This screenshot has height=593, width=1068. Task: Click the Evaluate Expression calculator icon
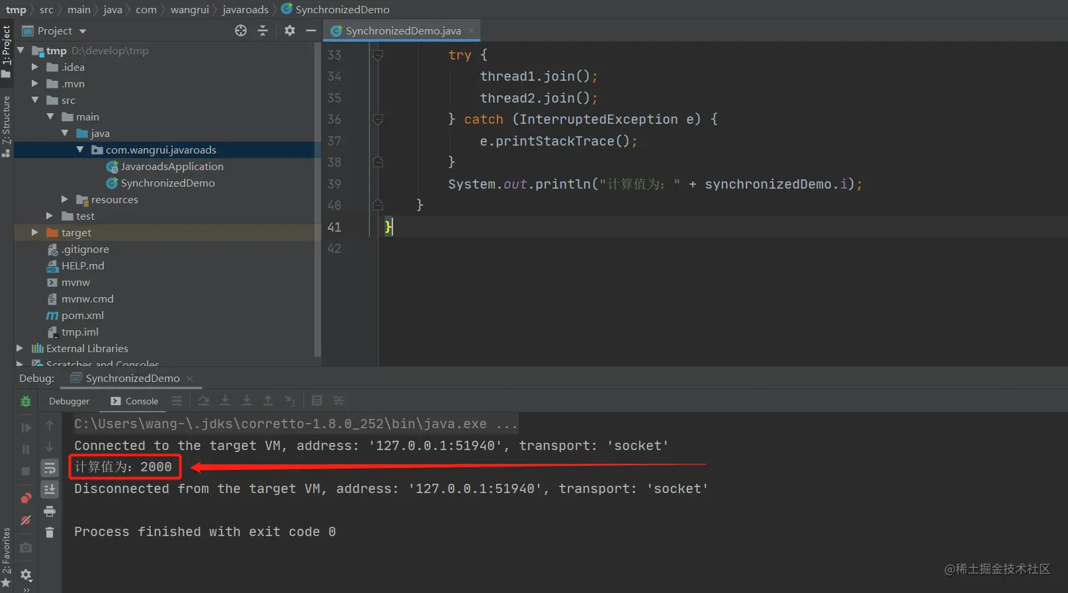[317, 400]
